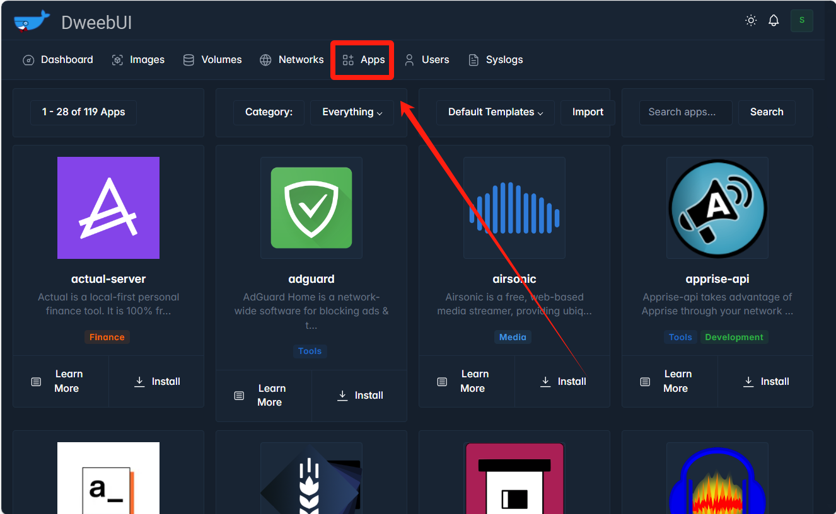The image size is (836, 514).
Task: Click the DweebUI whale logo
Action: [x=32, y=21]
